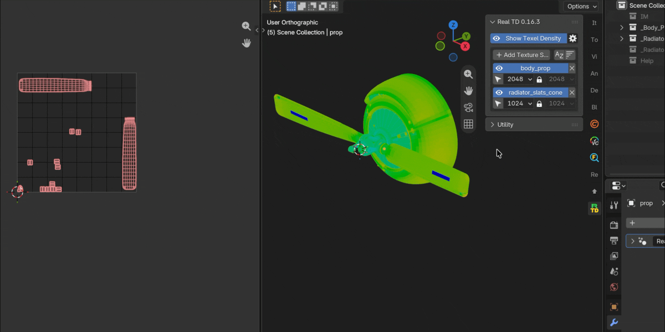
Task: Open the Options dropdown menu
Action: 581,6
